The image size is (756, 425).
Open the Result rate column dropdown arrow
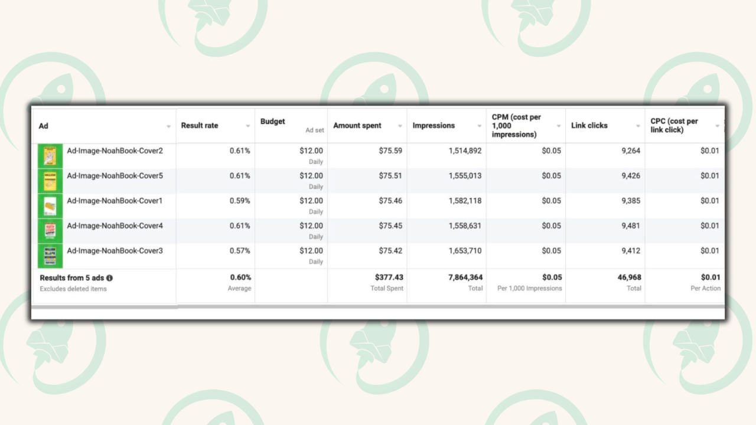pos(247,126)
